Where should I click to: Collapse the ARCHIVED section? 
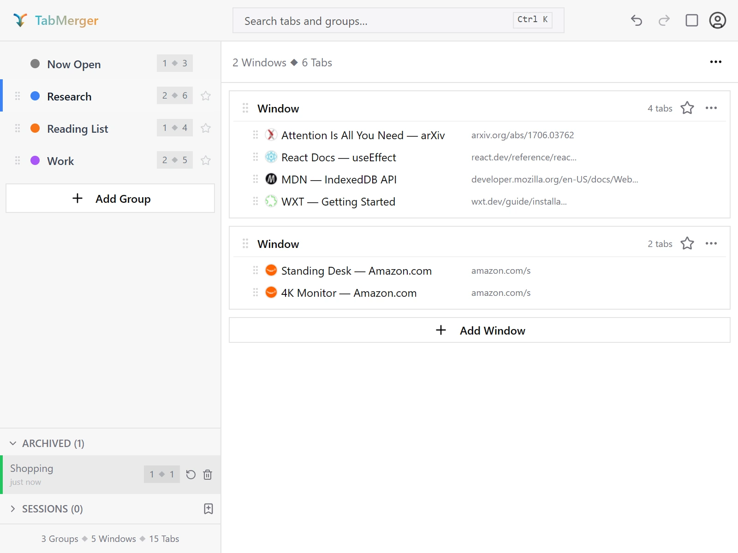point(13,443)
